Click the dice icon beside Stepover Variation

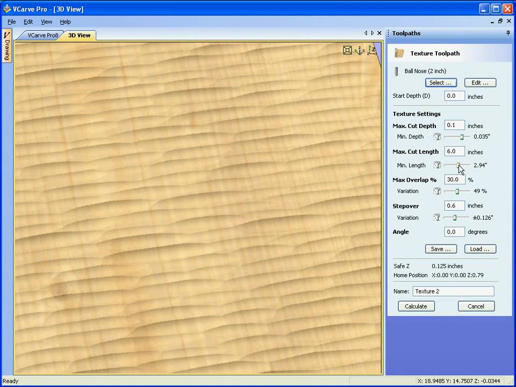(x=436, y=218)
